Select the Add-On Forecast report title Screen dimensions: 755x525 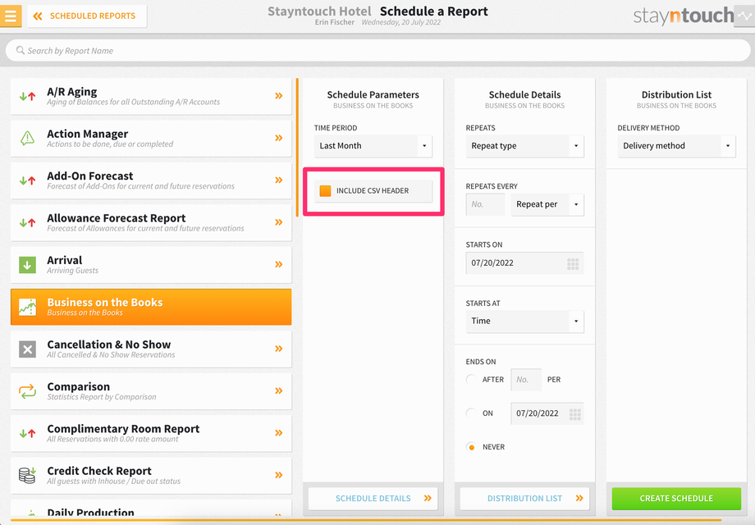click(90, 176)
